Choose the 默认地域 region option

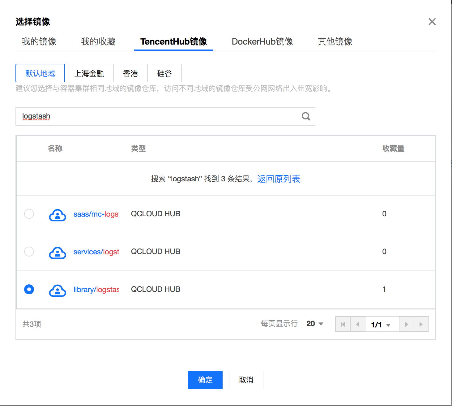[x=40, y=73]
